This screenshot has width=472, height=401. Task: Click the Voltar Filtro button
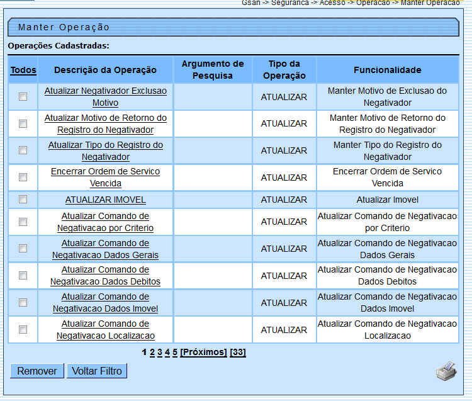[x=97, y=371]
